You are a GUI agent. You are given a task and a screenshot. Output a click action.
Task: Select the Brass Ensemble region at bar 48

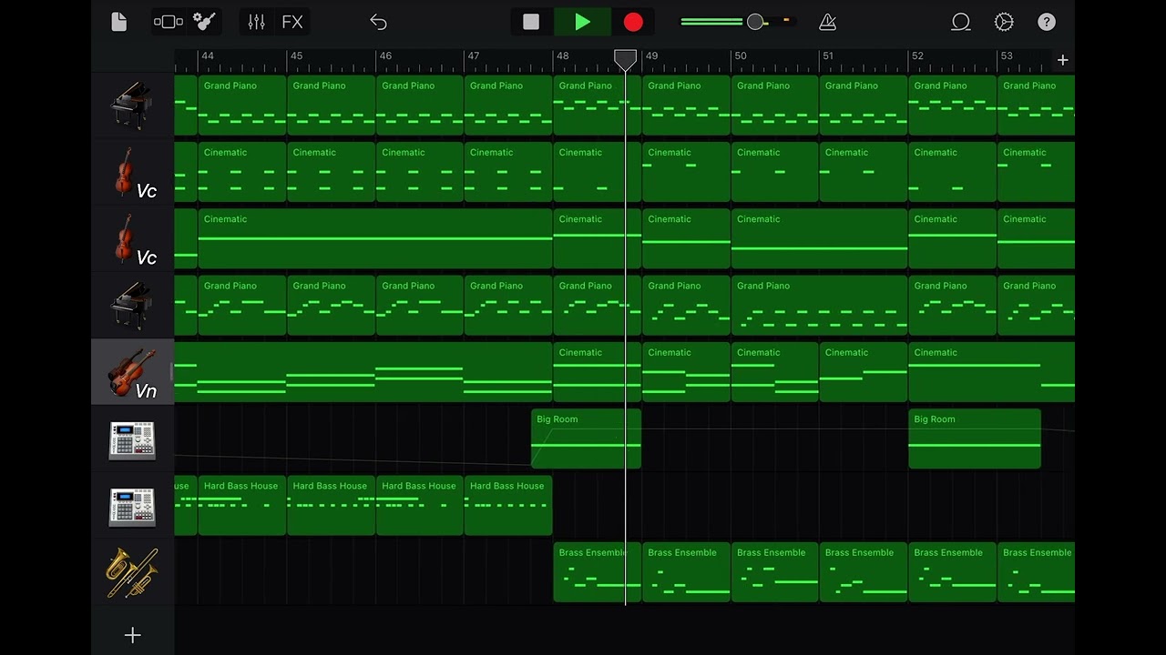[x=597, y=572]
